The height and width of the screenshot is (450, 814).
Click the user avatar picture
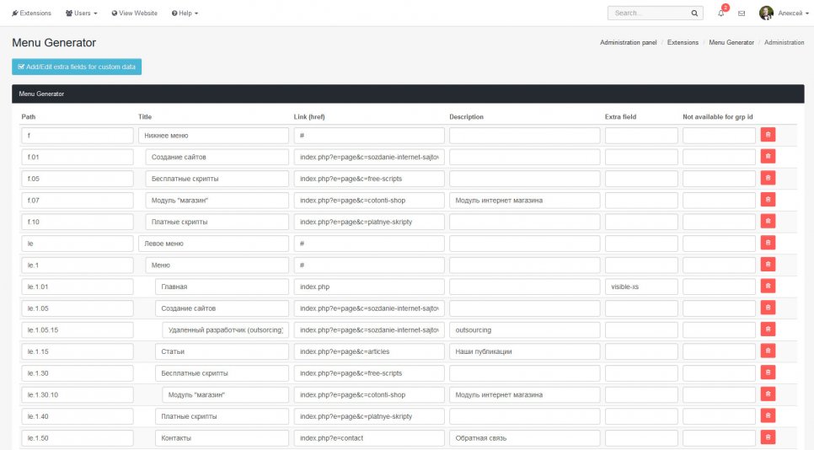click(766, 13)
